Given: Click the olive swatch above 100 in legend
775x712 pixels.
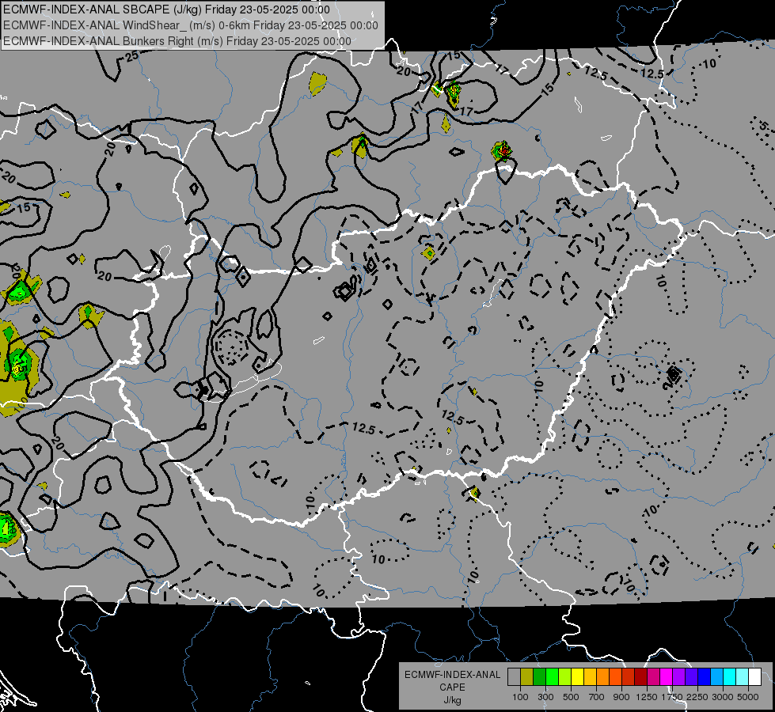Looking at the screenshot, I should (x=527, y=676).
